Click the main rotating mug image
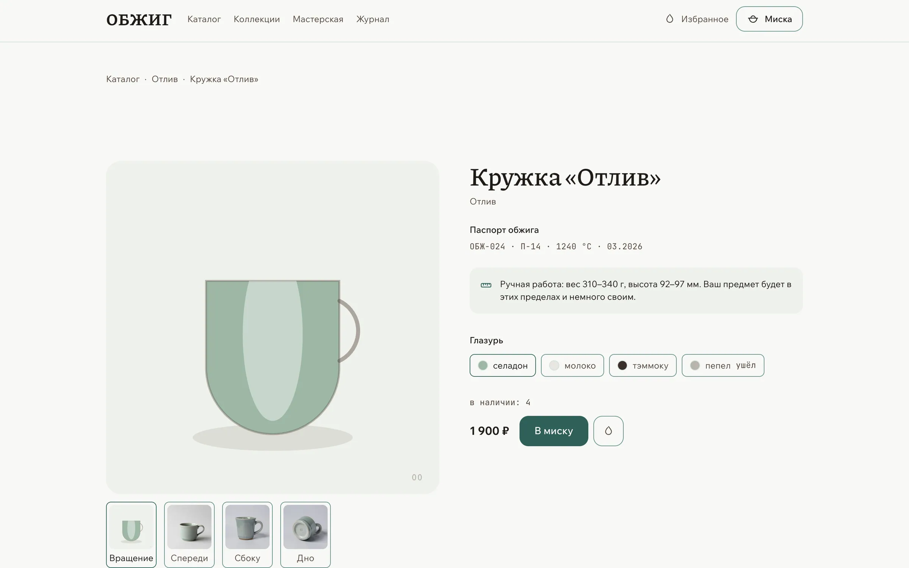This screenshot has height=568, width=909. tap(273, 328)
